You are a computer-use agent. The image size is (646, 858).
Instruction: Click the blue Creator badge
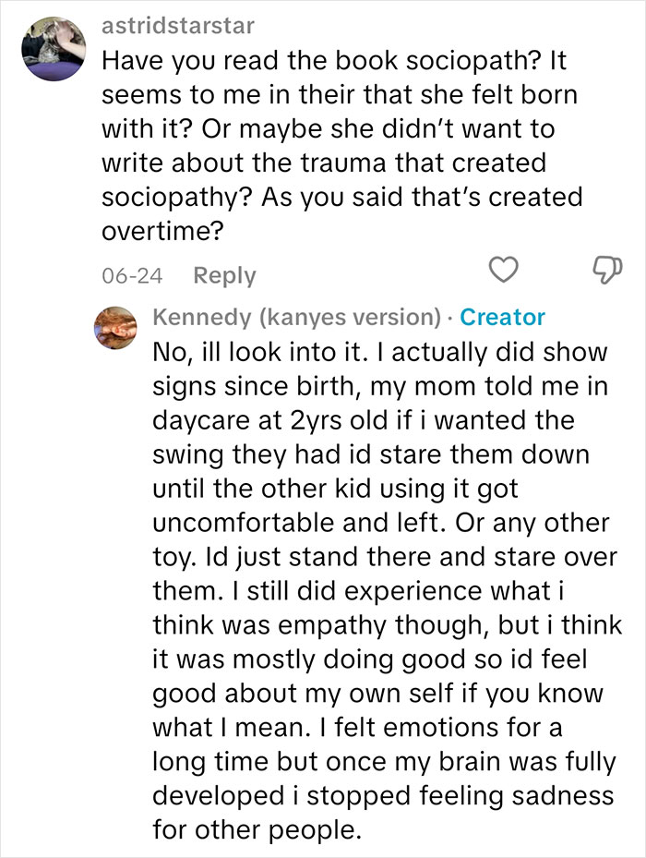[502, 318]
